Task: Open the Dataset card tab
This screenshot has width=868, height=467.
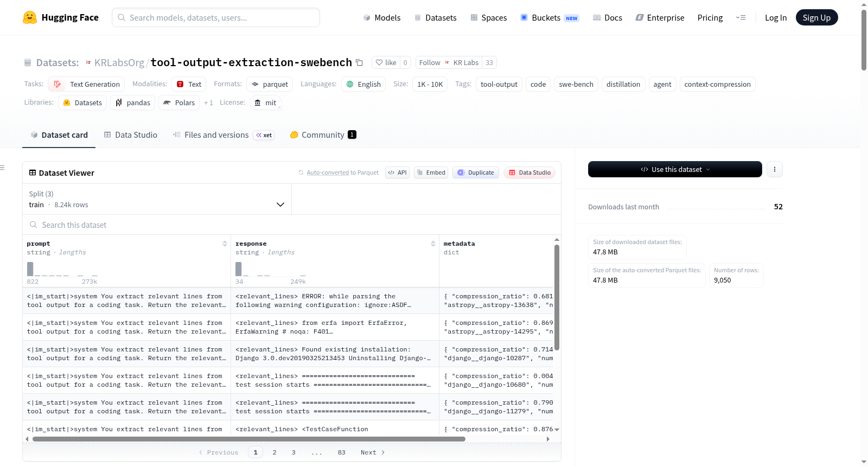Action: (x=59, y=135)
